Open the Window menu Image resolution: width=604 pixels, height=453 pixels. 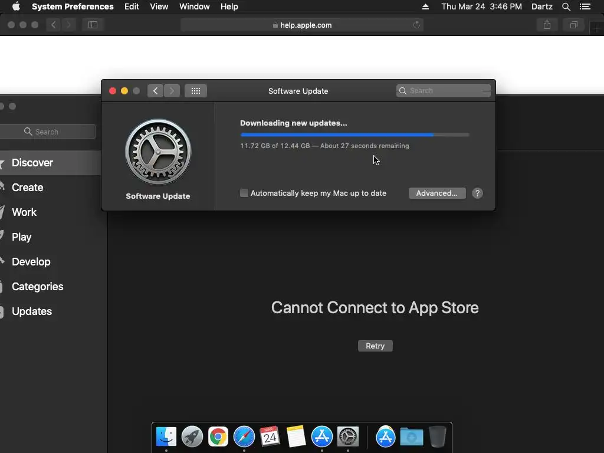pyautogui.click(x=195, y=6)
